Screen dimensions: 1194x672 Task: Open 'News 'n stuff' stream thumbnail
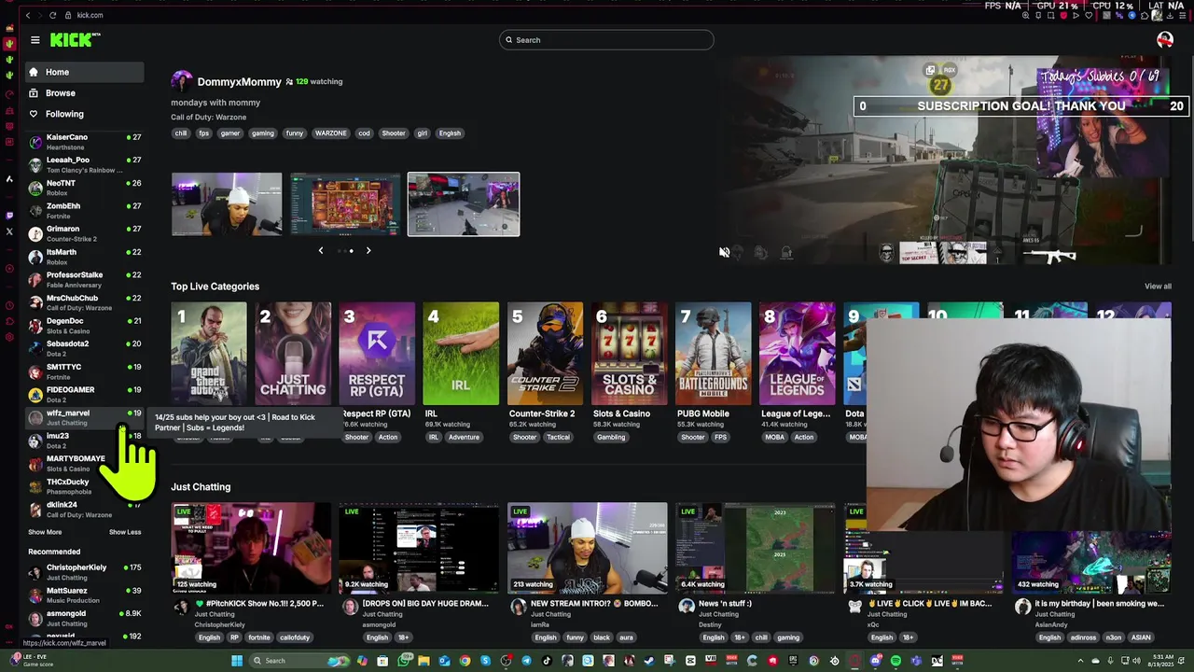[x=756, y=548]
